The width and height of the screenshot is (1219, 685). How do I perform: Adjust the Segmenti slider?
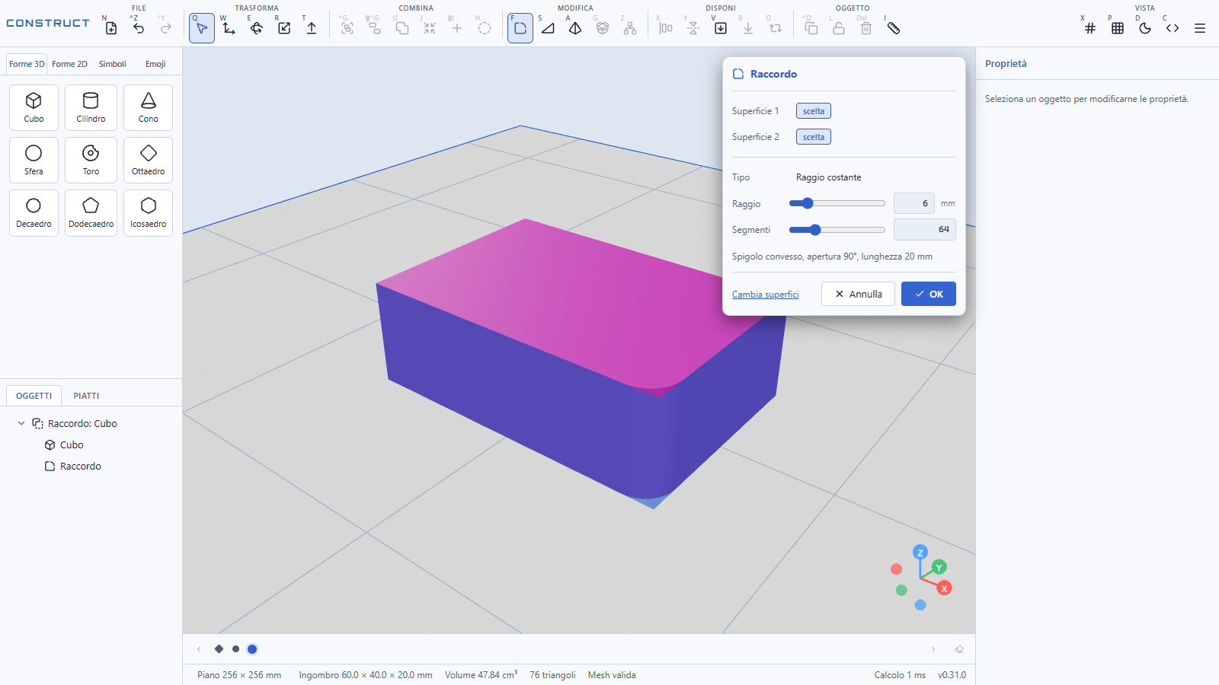(x=837, y=230)
